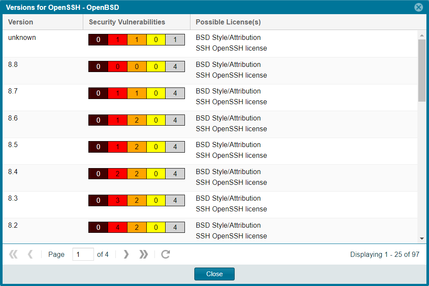The width and height of the screenshot is (429, 286).
Task: Click the red count 2 for version 8.4
Action: point(118,174)
